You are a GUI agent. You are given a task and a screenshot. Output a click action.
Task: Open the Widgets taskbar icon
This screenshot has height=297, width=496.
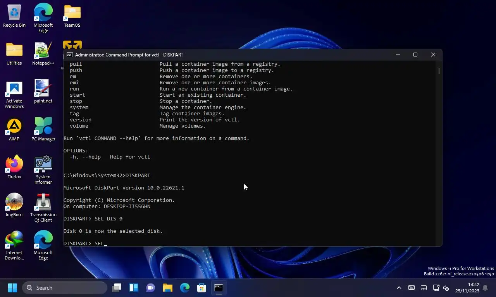tap(134, 288)
